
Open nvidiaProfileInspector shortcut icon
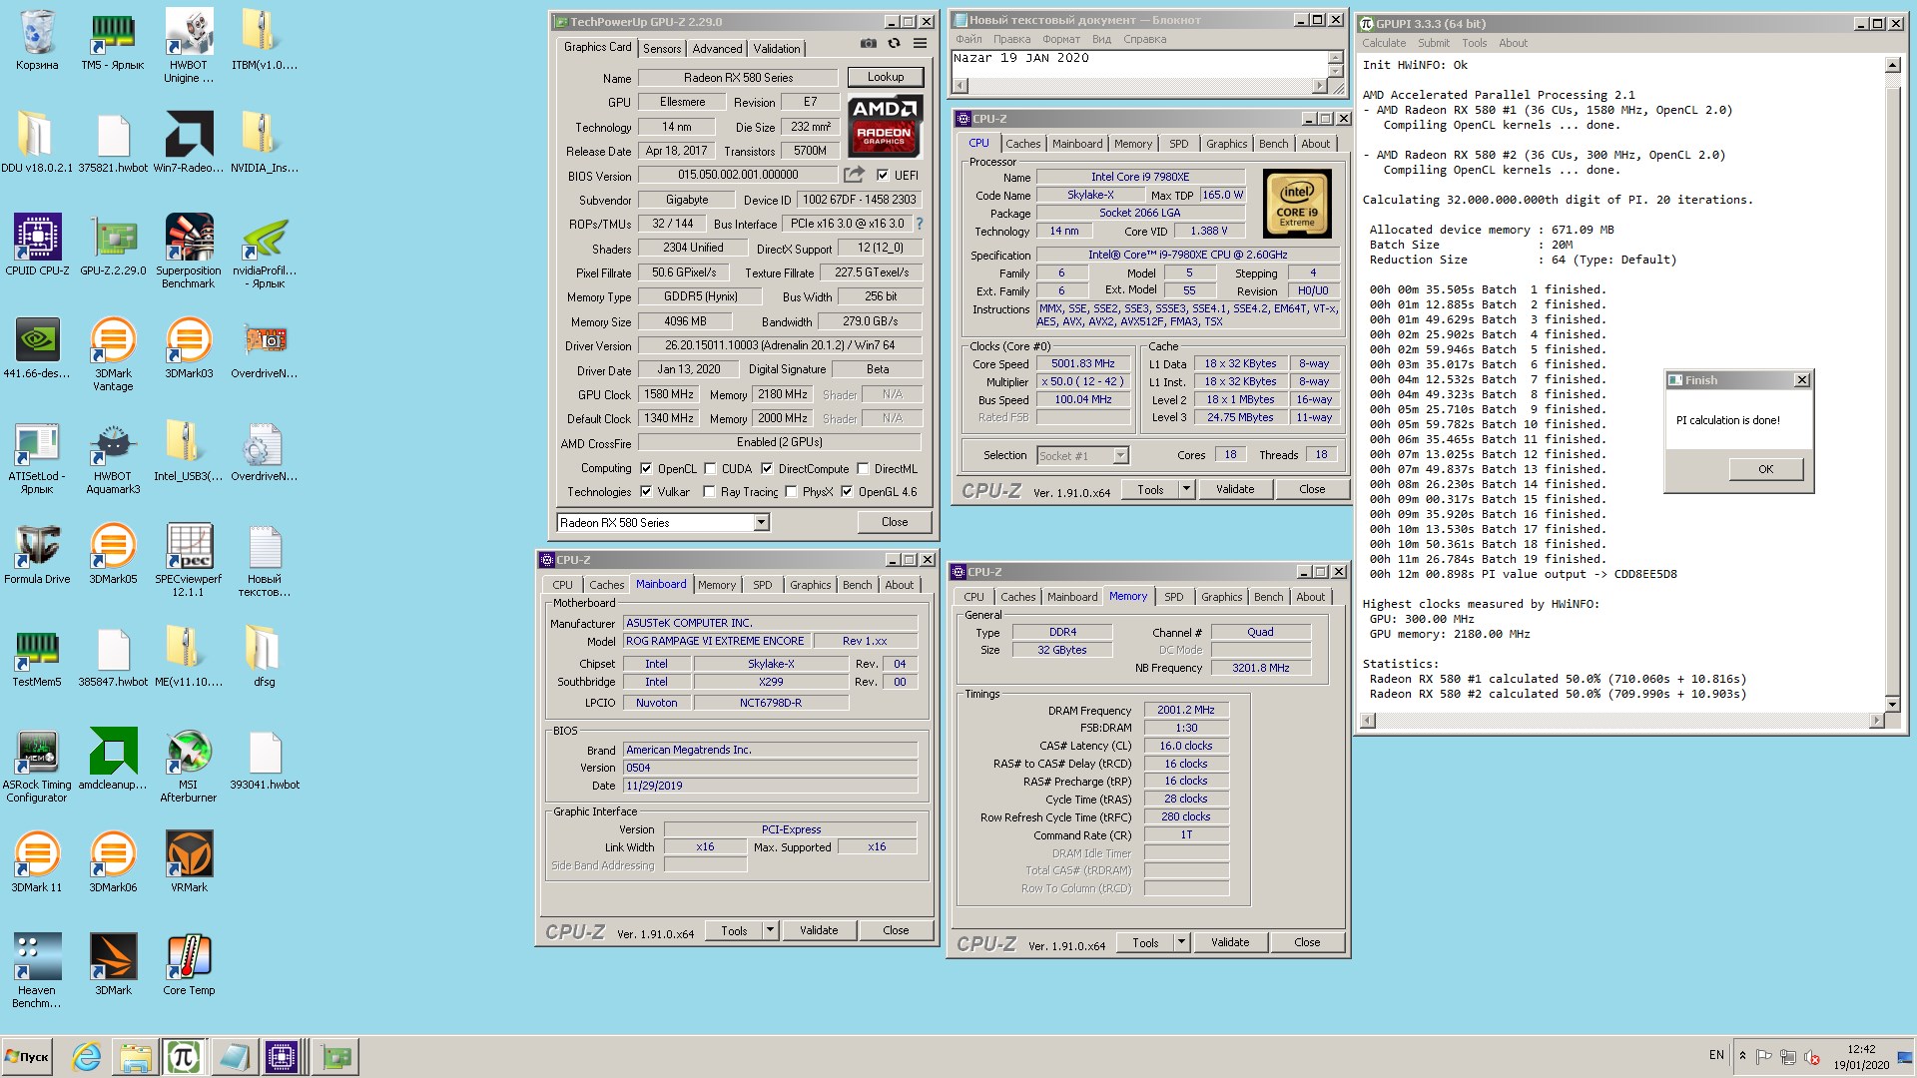(x=265, y=251)
